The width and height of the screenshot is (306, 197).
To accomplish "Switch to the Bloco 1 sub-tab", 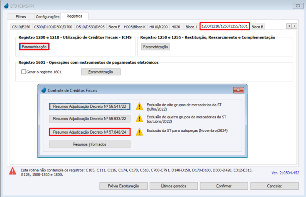I will click(192, 27).
